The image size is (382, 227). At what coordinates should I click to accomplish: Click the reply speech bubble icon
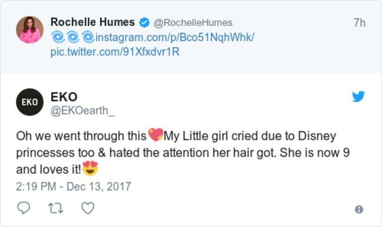click(x=24, y=208)
